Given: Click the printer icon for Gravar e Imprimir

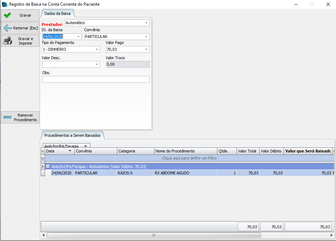Looking at the screenshot, I should click(7, 41).
